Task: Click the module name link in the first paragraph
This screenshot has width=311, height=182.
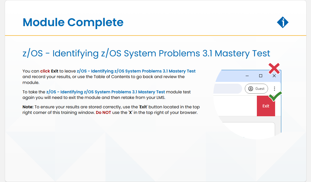Action: click(x=136, y=71)
